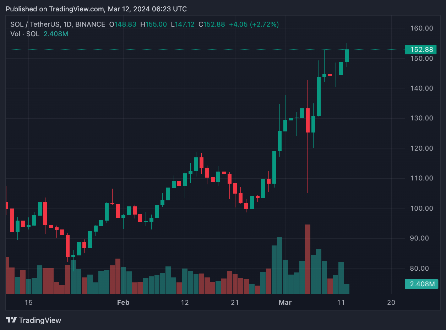Image resolution: width=446 pixels, height=330 pixels.
Task: Click the 12 date label on the time axis
Action: click(185, 303)
